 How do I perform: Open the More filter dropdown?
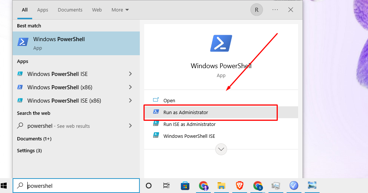(x=120, y=10)
